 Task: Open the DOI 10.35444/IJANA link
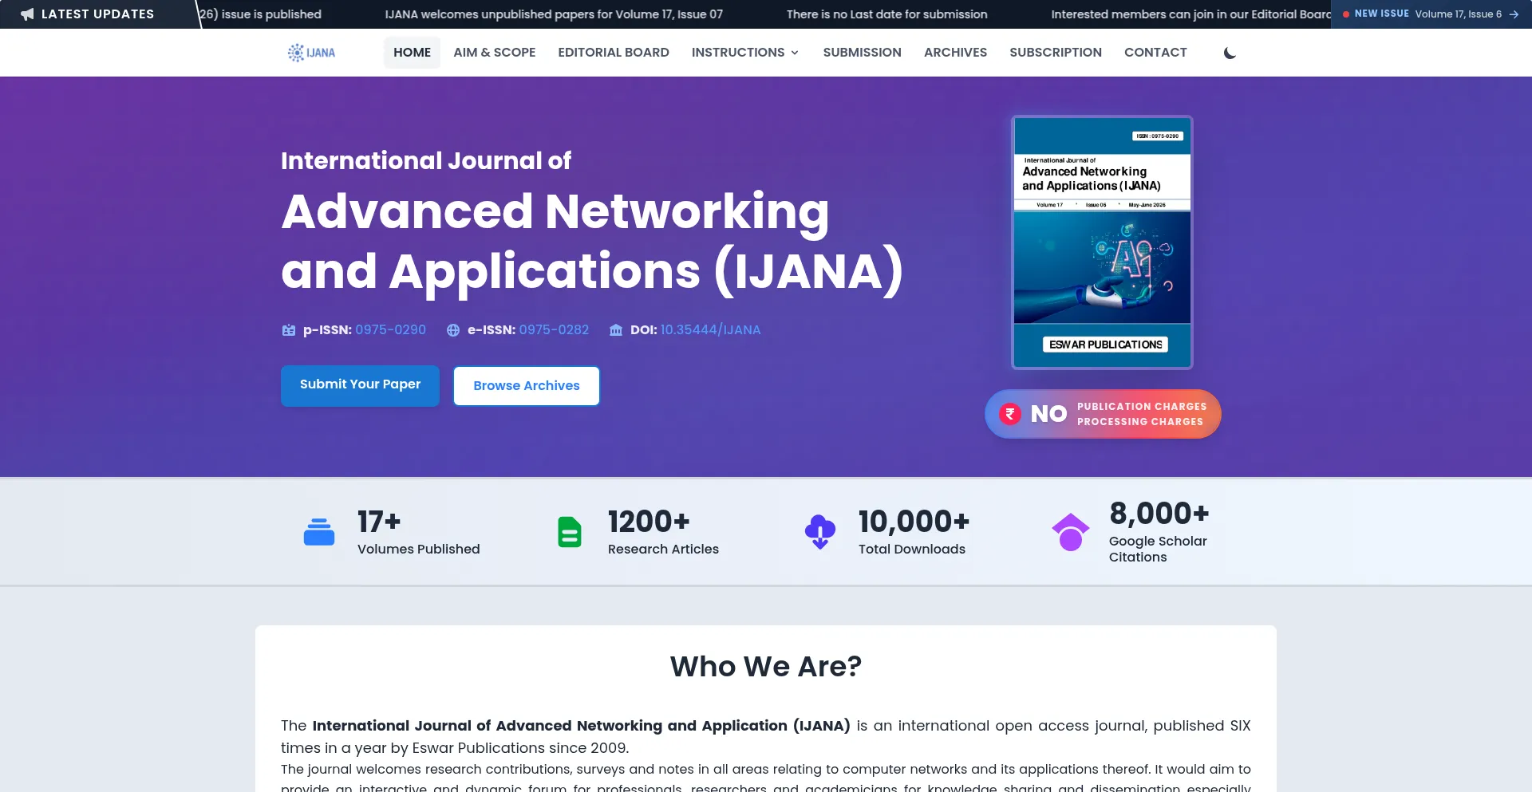710,330
